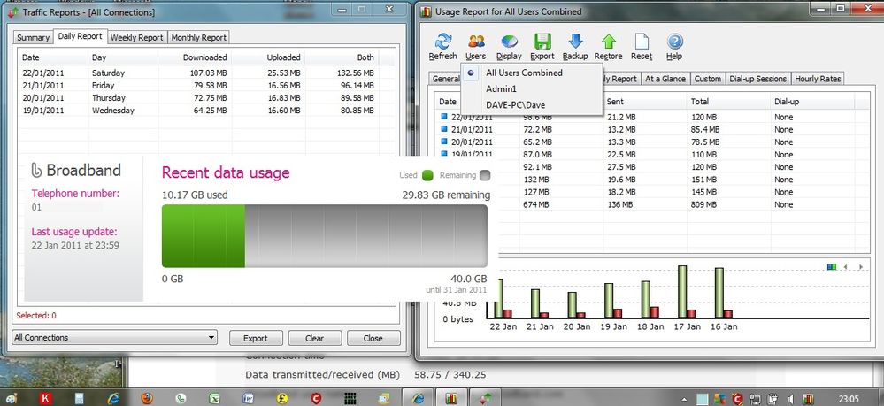Image resolution: width=884 pixels, height=406 pixels.
Task: Open Excel from the taskbar
Action: pos(215,397)
